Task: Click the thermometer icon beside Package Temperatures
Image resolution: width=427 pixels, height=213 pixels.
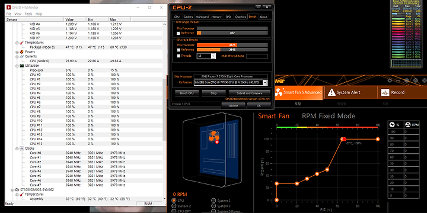Action: [x=21, y=43]
